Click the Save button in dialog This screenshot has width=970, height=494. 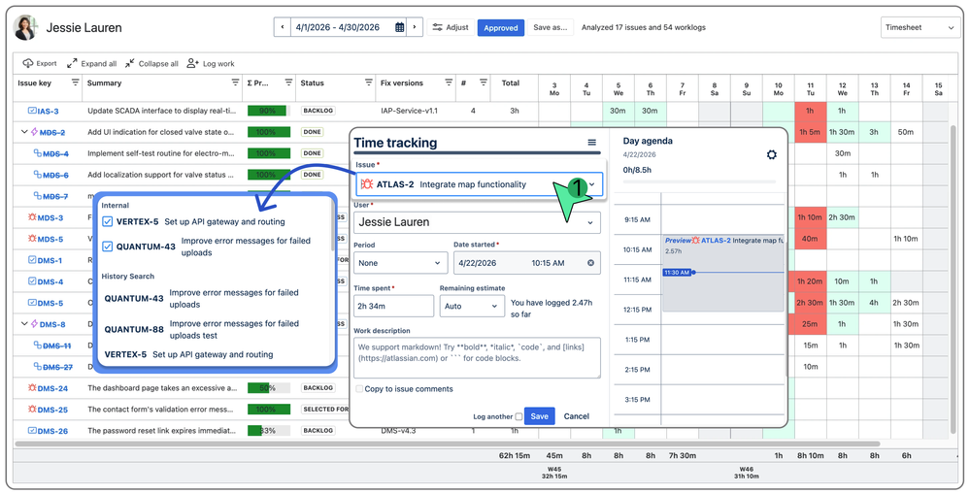click(x=540, y=416)
